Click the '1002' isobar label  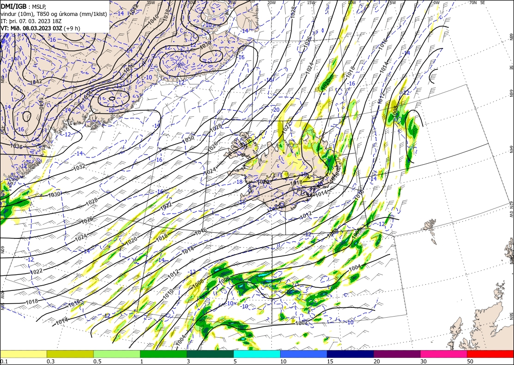[302, 323]
